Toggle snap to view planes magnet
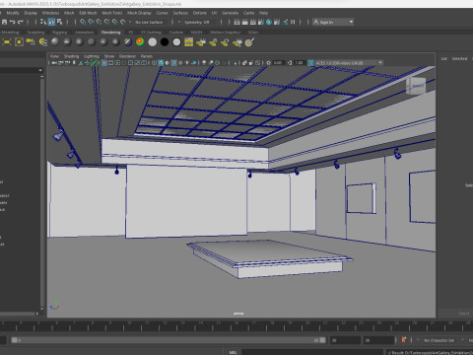The image size is (473, 355). coord(114,22)
